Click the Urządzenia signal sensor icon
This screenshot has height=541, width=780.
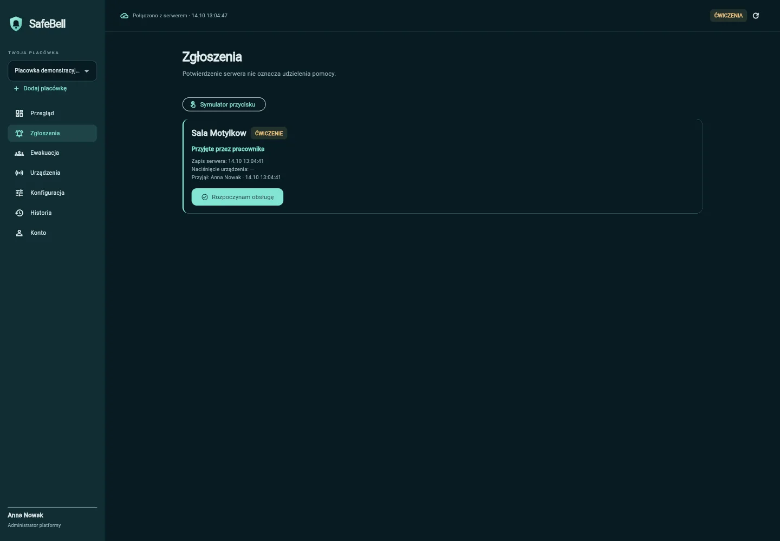[x=19, y=173]
